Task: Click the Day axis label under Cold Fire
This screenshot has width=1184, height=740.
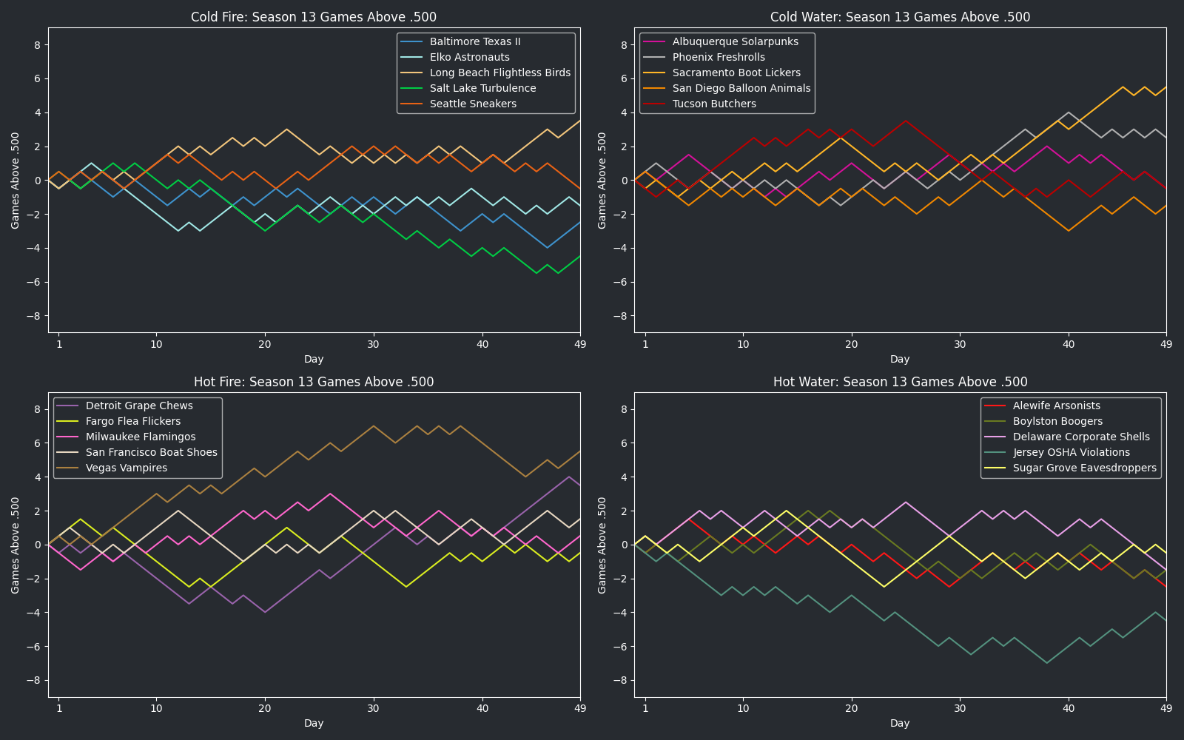Action: 314,359
